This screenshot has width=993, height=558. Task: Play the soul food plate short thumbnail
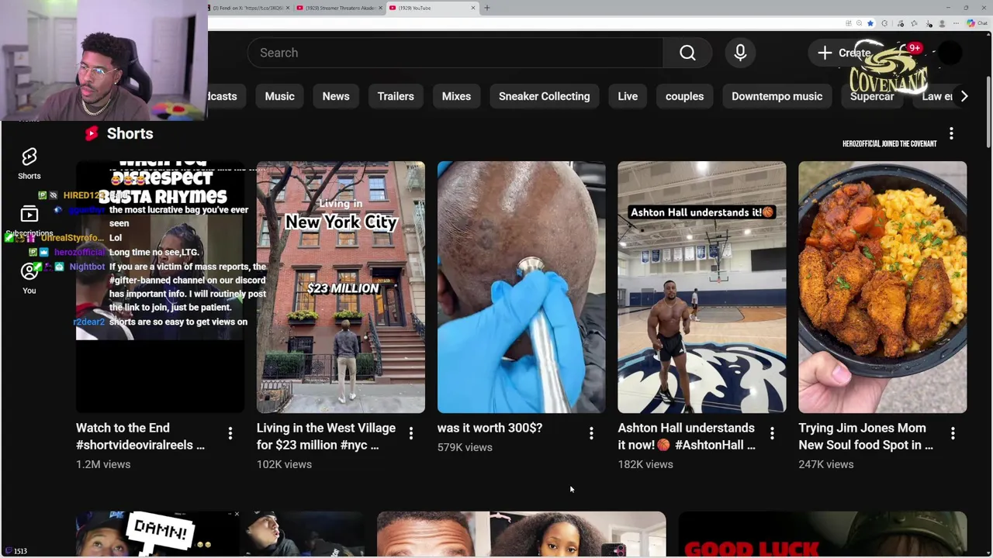(883, 287)
